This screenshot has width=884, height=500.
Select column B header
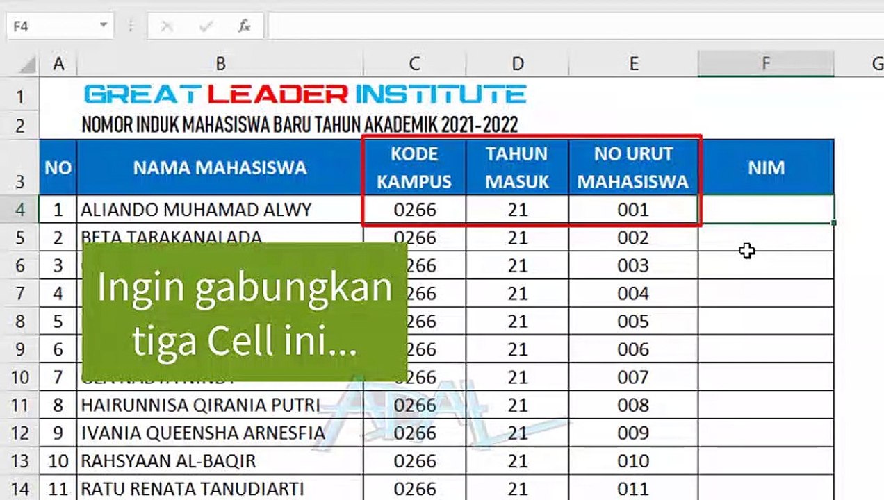tap(220, 64)
